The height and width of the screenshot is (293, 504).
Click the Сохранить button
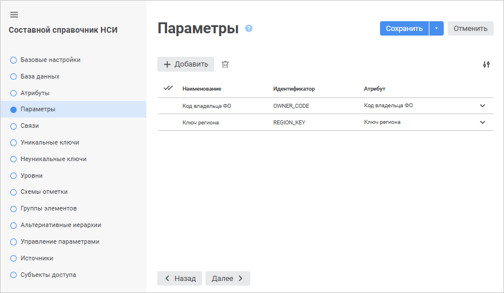pos(404,29)
